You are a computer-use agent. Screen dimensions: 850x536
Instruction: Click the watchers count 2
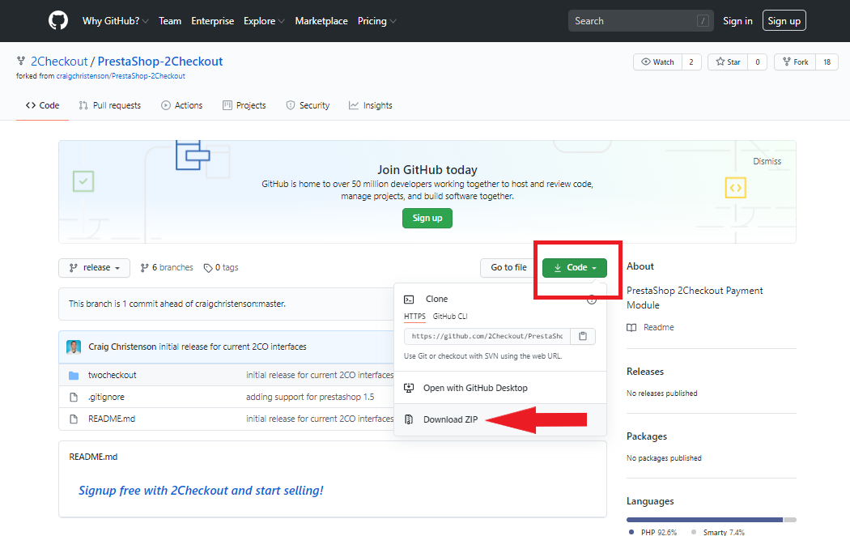[691, 62]
